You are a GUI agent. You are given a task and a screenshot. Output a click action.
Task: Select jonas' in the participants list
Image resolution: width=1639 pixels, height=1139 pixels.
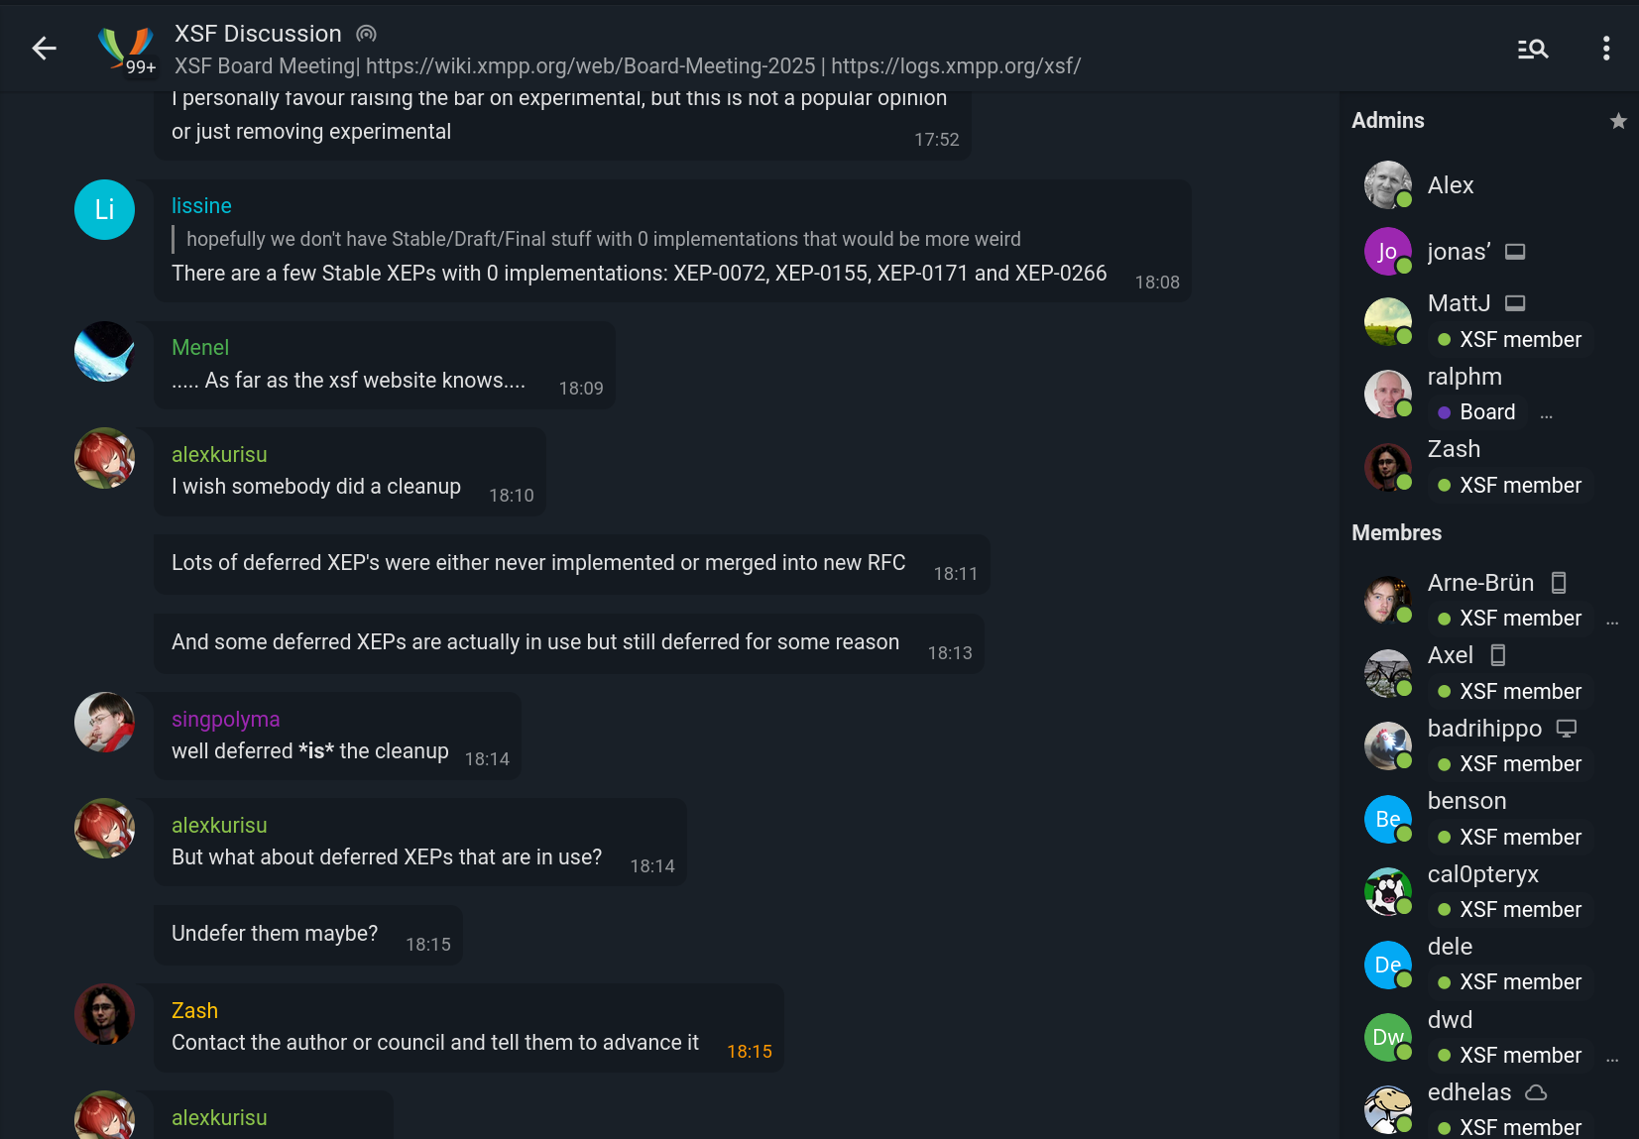click(x=1459, y=252)
